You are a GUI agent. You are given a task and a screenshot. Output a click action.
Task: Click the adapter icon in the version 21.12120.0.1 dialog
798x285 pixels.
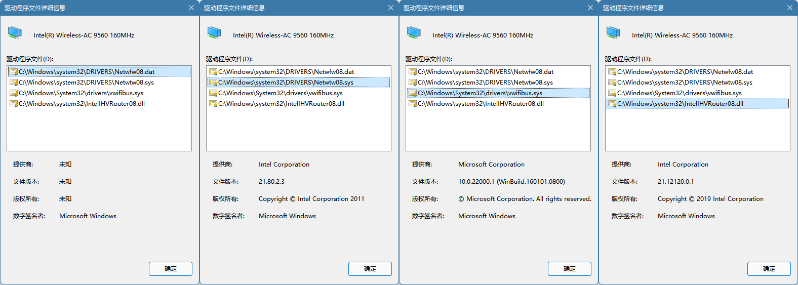[613, 33]
